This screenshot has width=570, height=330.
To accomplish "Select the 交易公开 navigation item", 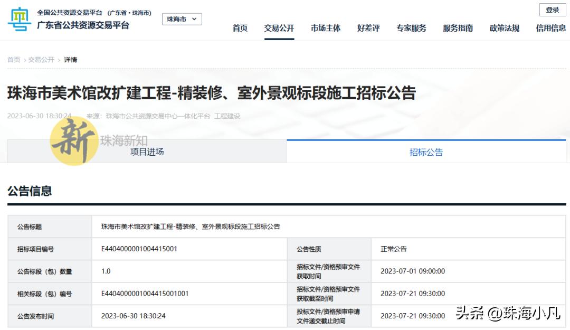I will point(279,29).
